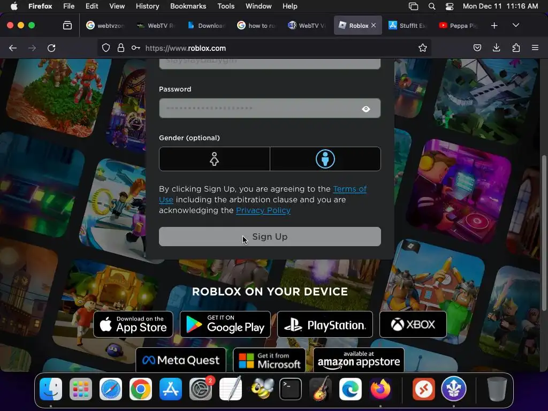Screen dimensions: 548x411
Task: Open a new browser tab
Action: pyautogui.click(x=494, y=26)
